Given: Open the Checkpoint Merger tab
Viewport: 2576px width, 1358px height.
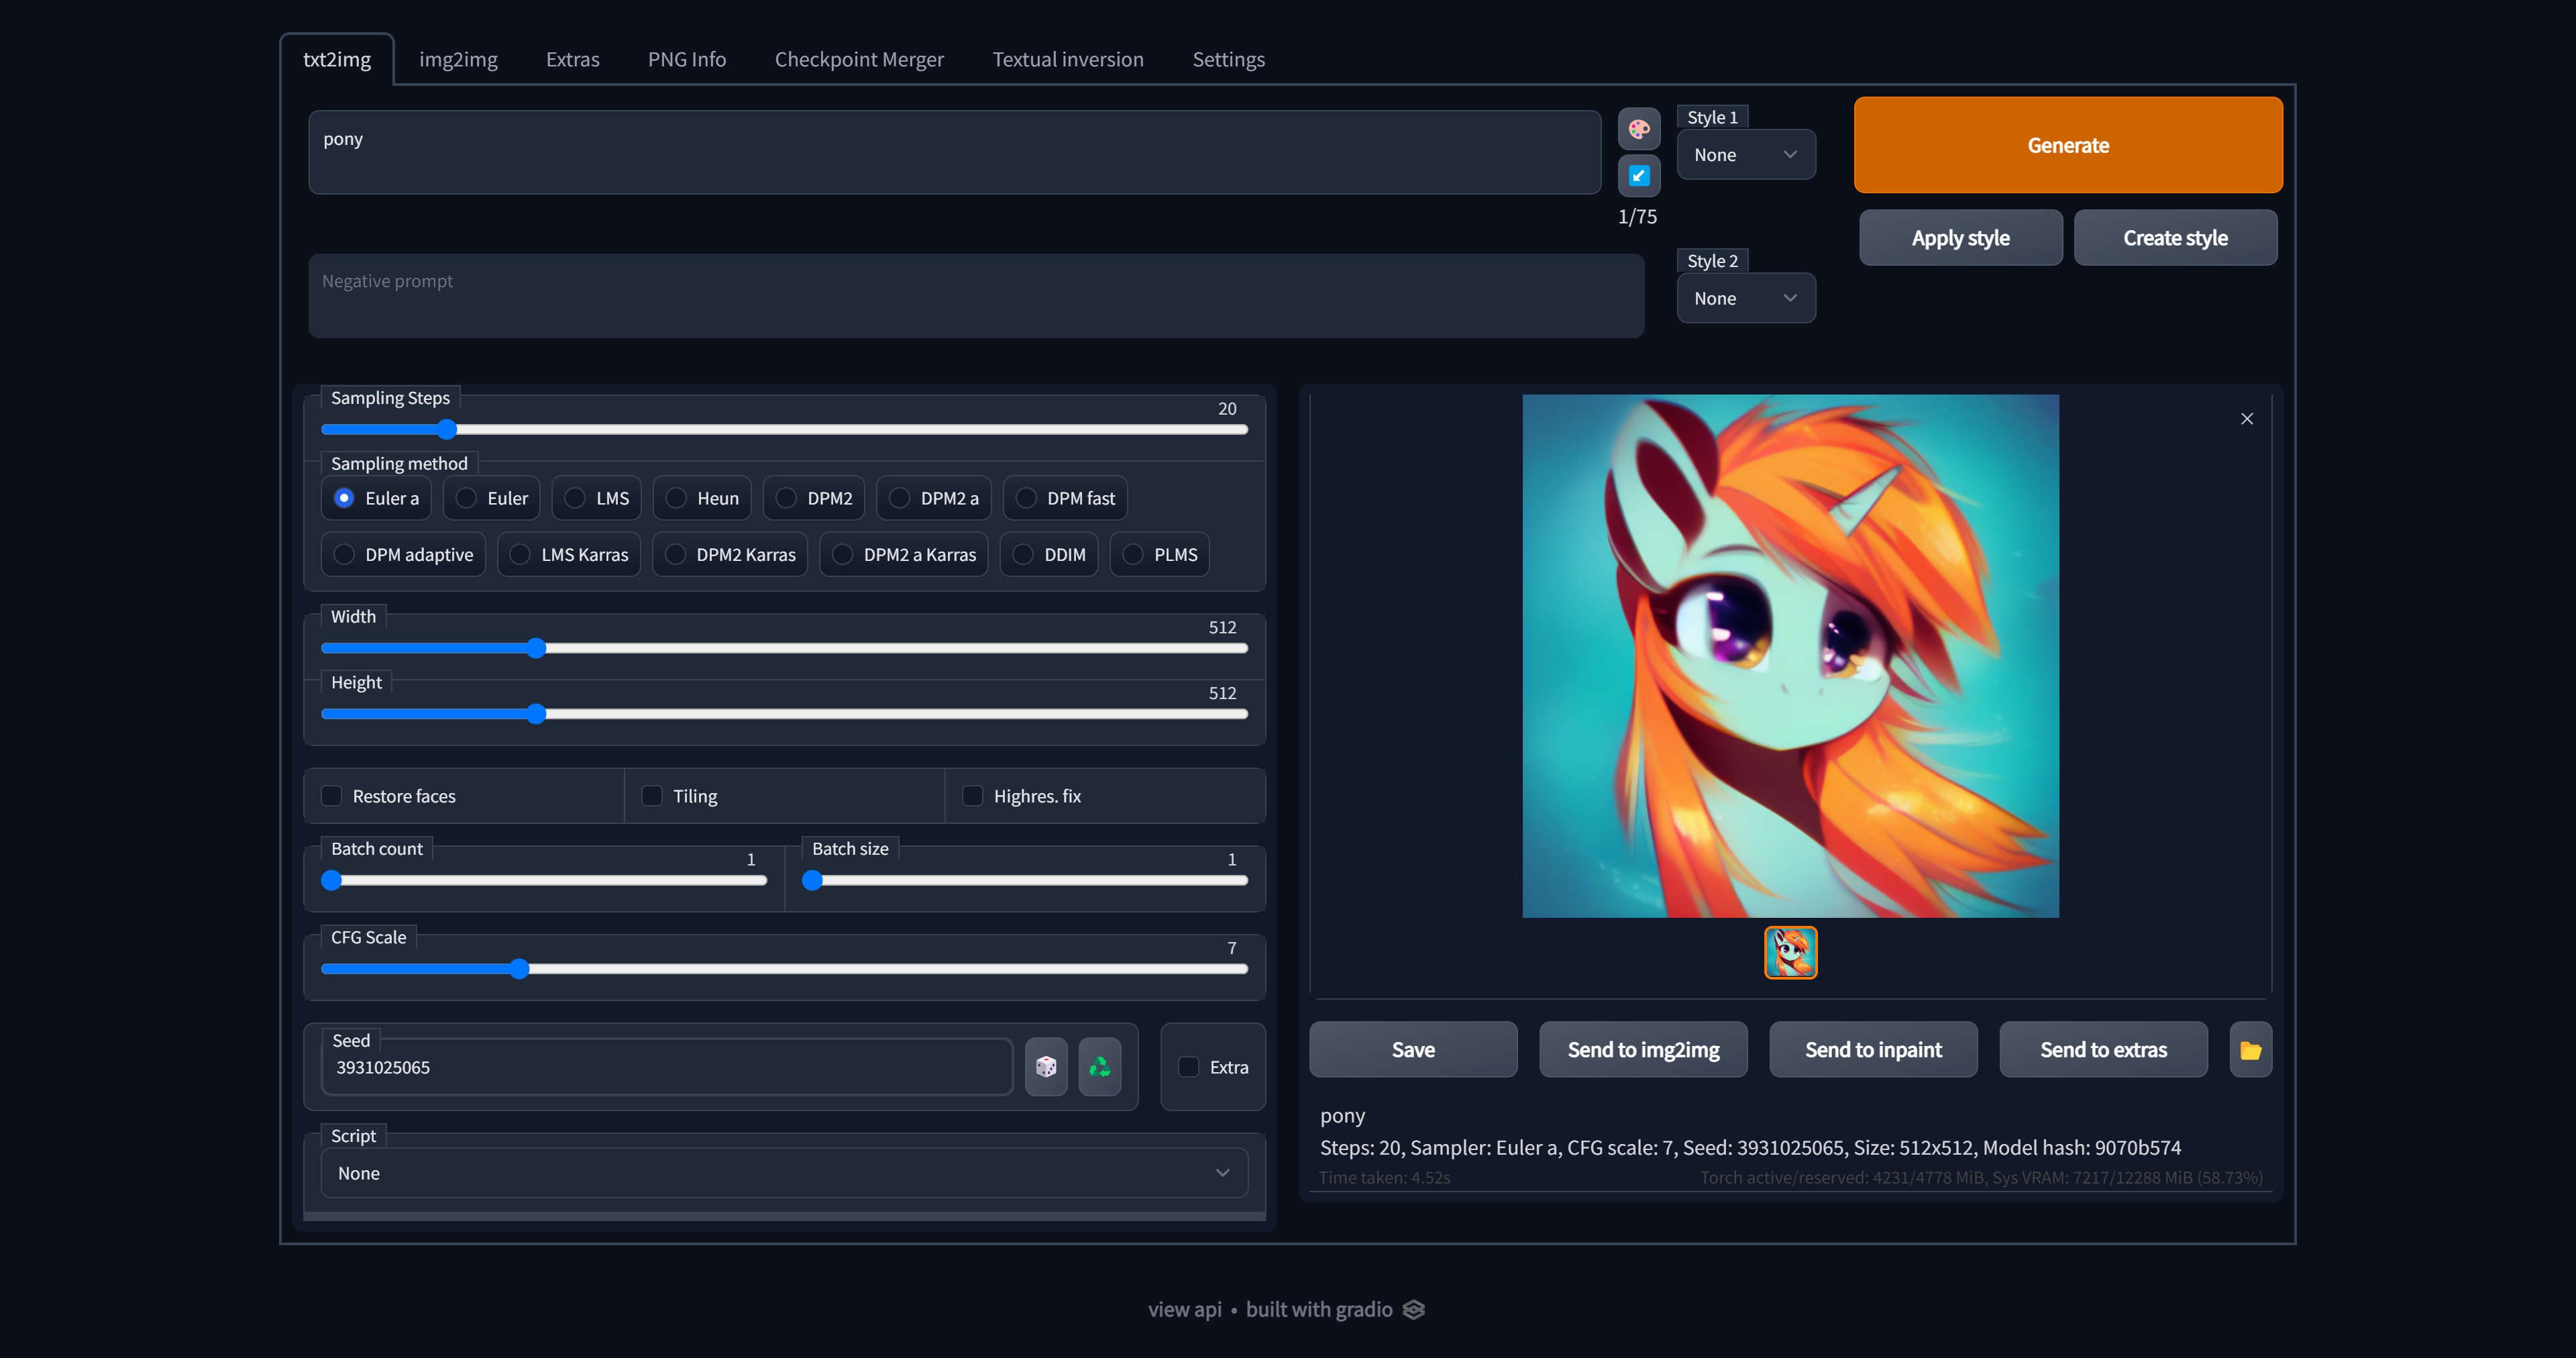Looking at the screenshot, I should (x=858, y=60).
